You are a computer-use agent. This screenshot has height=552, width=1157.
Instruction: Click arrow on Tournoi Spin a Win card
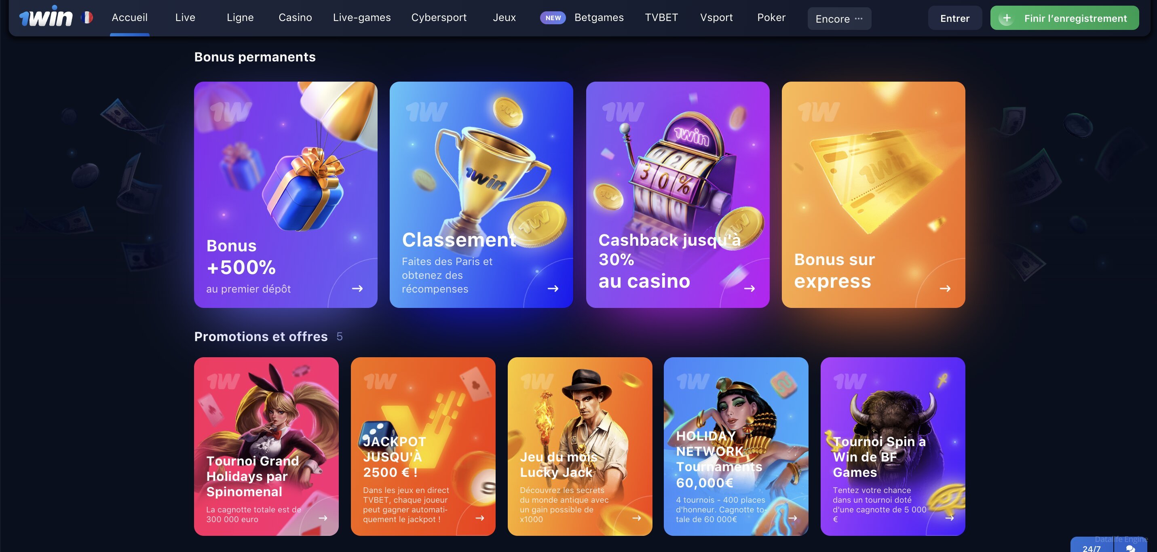(x=950, y=518)
